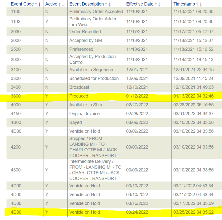Sort Timestamp ascending with up arrow

click(197, 4)
